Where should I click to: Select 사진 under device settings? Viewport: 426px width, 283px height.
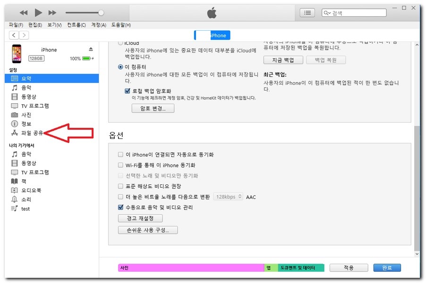[x=26, y=115]
